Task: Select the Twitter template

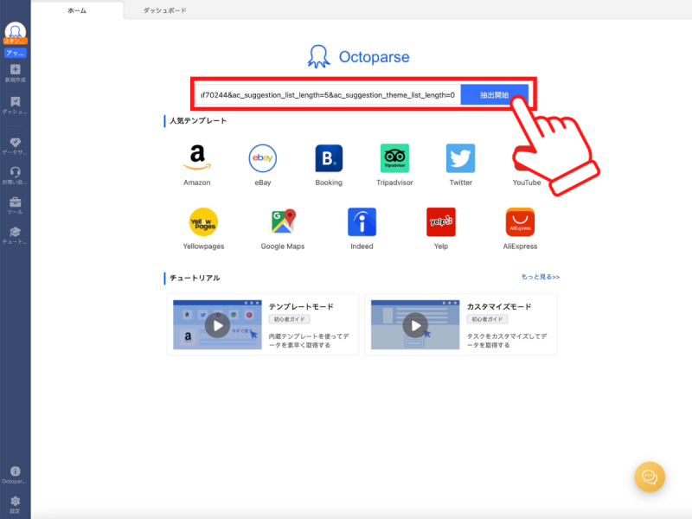Action: (460, 165)
